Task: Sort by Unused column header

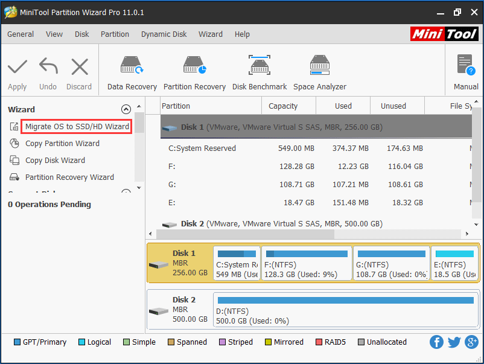Action: (x=397, y=106)
